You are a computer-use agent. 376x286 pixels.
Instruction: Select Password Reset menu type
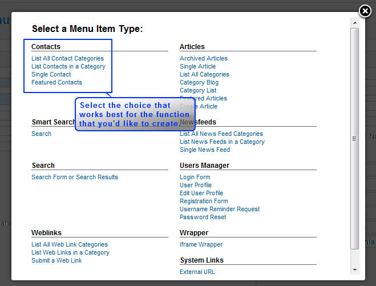[203, 217]
